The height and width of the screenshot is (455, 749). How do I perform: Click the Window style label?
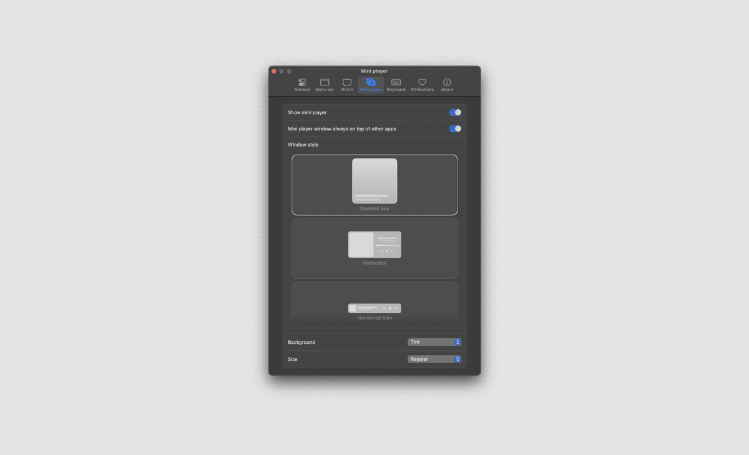[303, 145]
